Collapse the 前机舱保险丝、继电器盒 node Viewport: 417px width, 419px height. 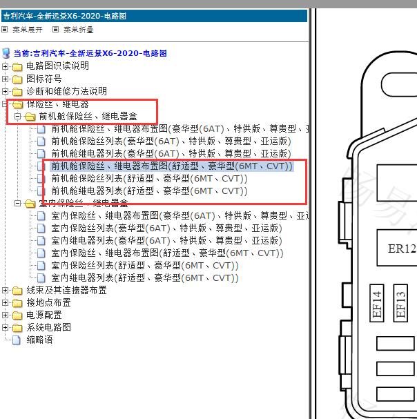[18, 116]
